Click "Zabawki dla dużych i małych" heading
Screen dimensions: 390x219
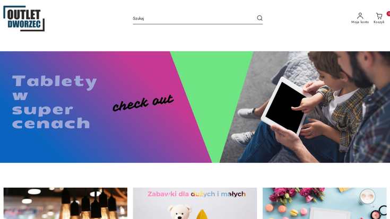pyautogui.click(x=196, y=194)
